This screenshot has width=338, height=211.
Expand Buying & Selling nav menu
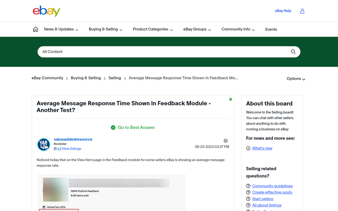(106, 29)
